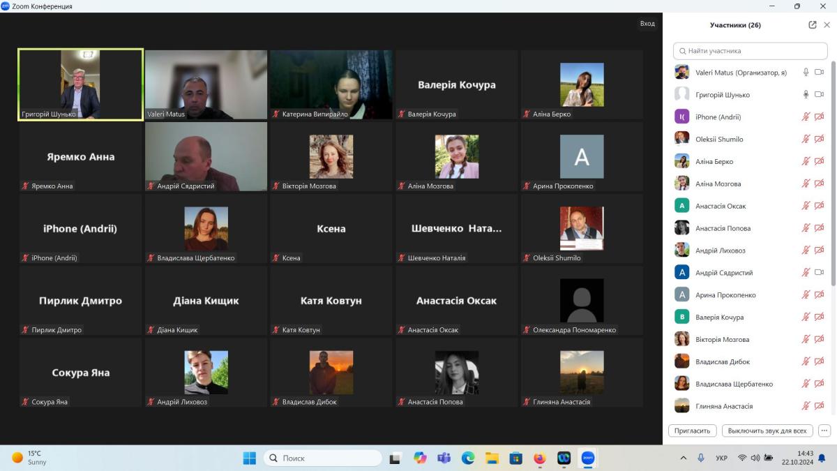Viewport: 837px width, 471px height.
Task: Open Zoom from the Windows taskbar
Action: pos(588,458)
